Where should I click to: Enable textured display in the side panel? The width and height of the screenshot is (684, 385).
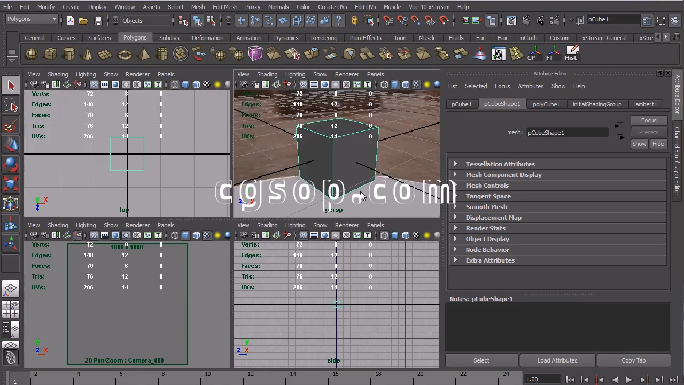click(416, 235)
